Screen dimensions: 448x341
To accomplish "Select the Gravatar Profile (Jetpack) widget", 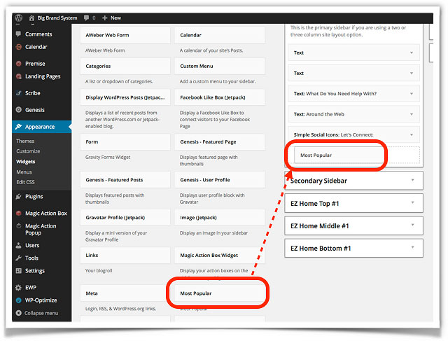I will [x=125, y=218].
